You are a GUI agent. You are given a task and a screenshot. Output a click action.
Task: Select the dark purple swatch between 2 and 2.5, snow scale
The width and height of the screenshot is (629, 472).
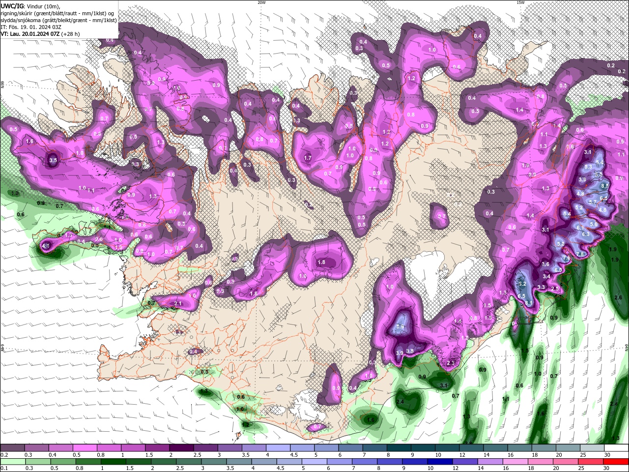pos(181,448)
